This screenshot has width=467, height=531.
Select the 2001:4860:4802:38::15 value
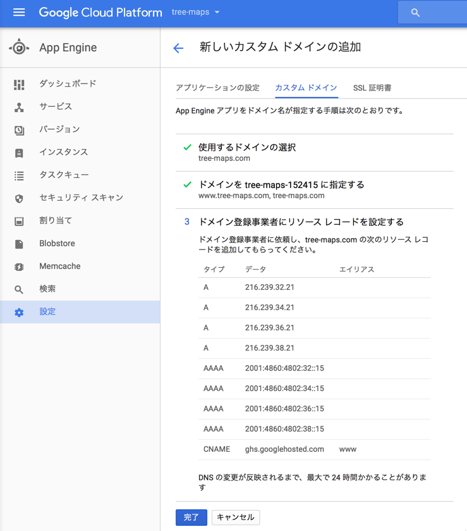[x=284, y=428]
